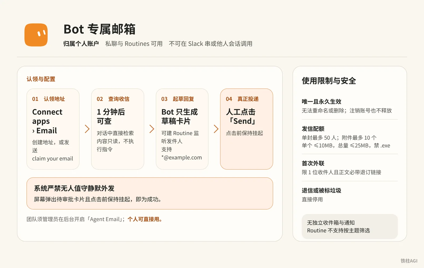Click the orange Bot logo icon

coord(36,35)
